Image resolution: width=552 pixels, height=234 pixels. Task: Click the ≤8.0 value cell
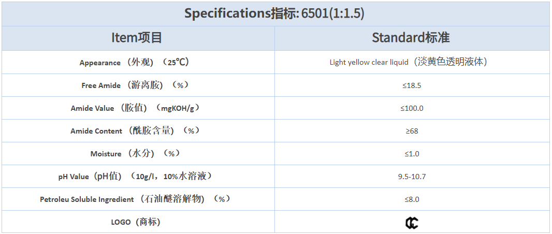[x=412, y=199]
